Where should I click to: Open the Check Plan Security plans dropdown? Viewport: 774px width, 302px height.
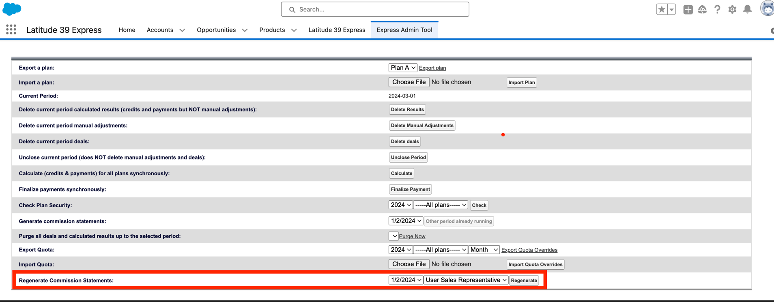tap(441, 205)
